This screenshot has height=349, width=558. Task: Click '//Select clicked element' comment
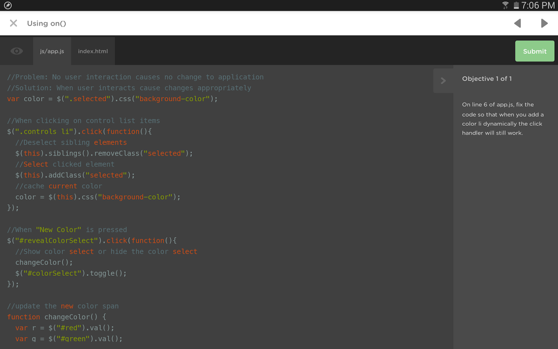pos(65,164)
